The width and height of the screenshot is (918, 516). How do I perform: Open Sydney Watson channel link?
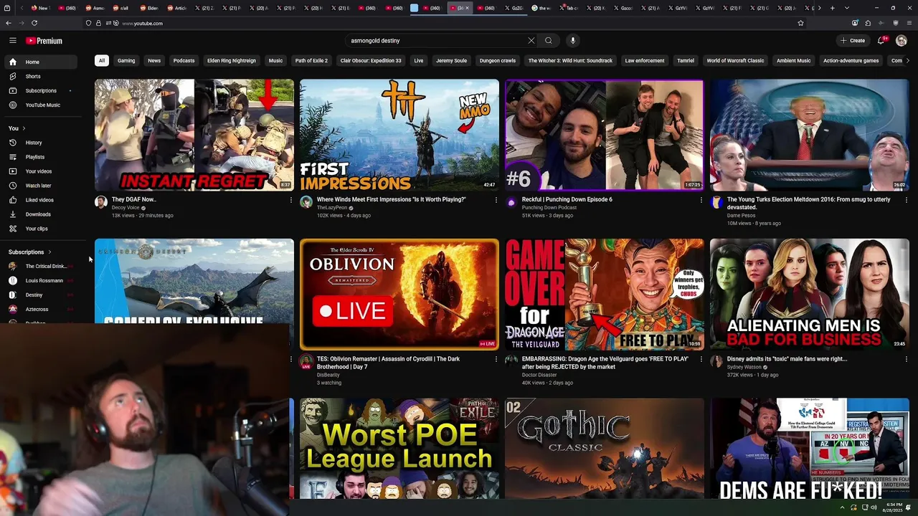[x=746, y=367]
